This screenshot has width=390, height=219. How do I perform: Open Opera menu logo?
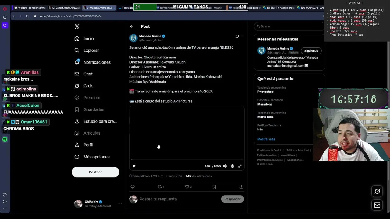tap(5, 9)
